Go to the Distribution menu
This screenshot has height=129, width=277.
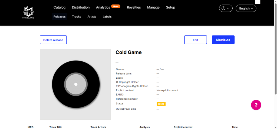click(x=81, y=7)
